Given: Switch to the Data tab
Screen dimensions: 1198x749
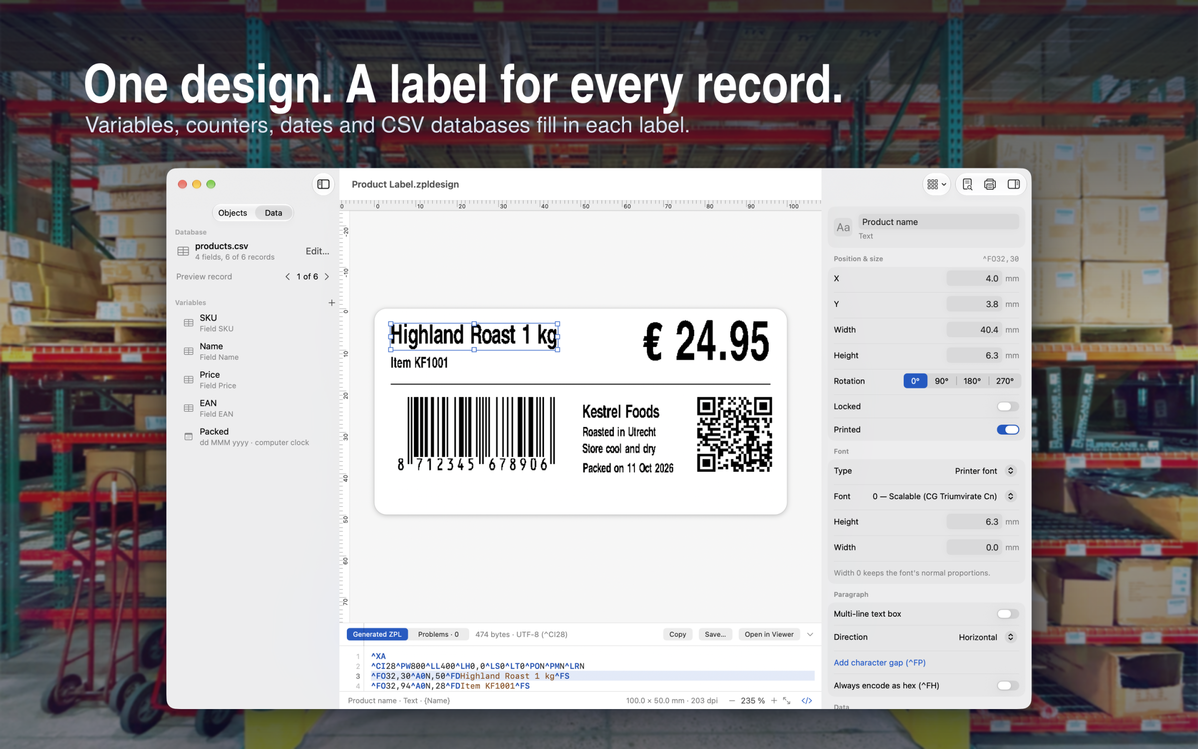Looking at the screenshot, I should point(274,213).
